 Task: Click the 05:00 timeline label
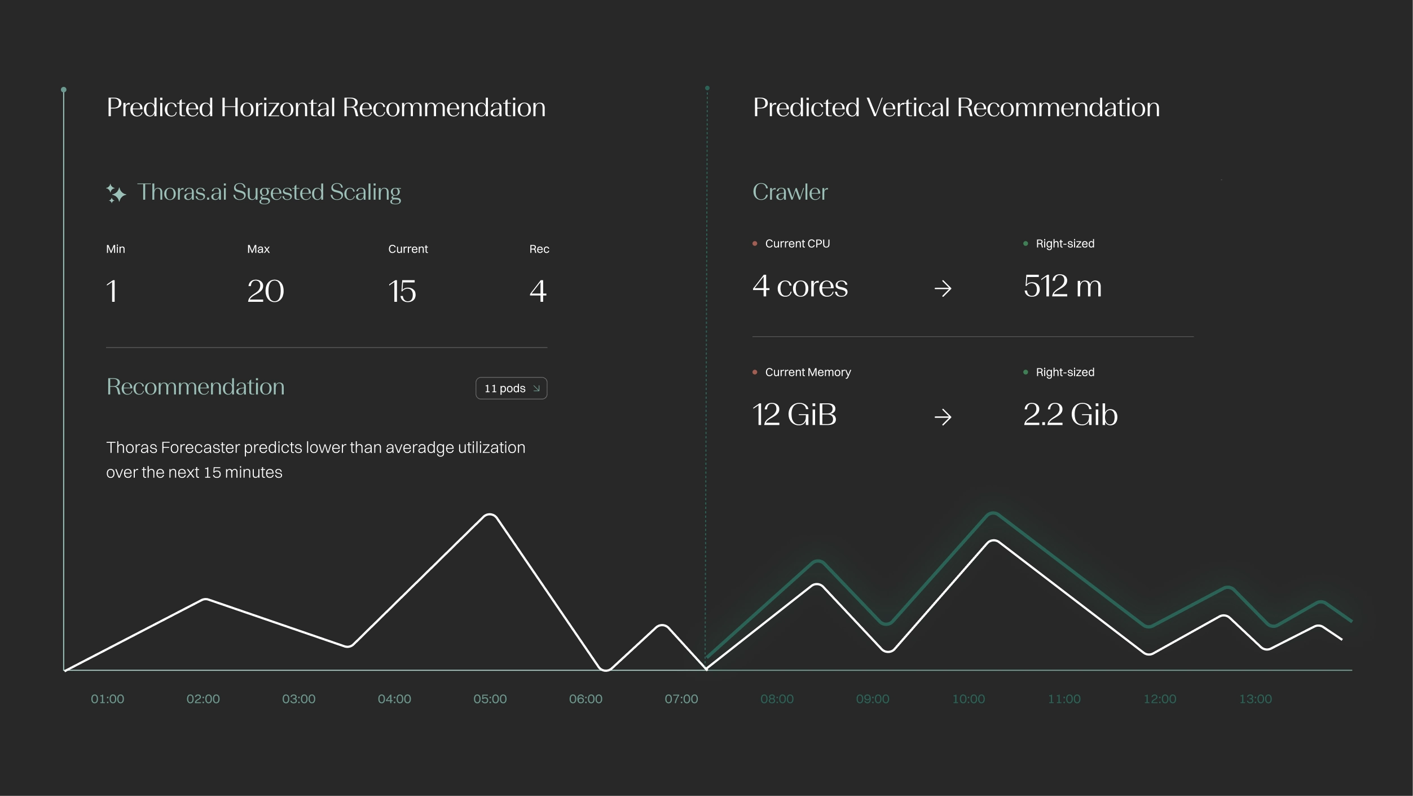pyautogui.click(x=490, y=699)
